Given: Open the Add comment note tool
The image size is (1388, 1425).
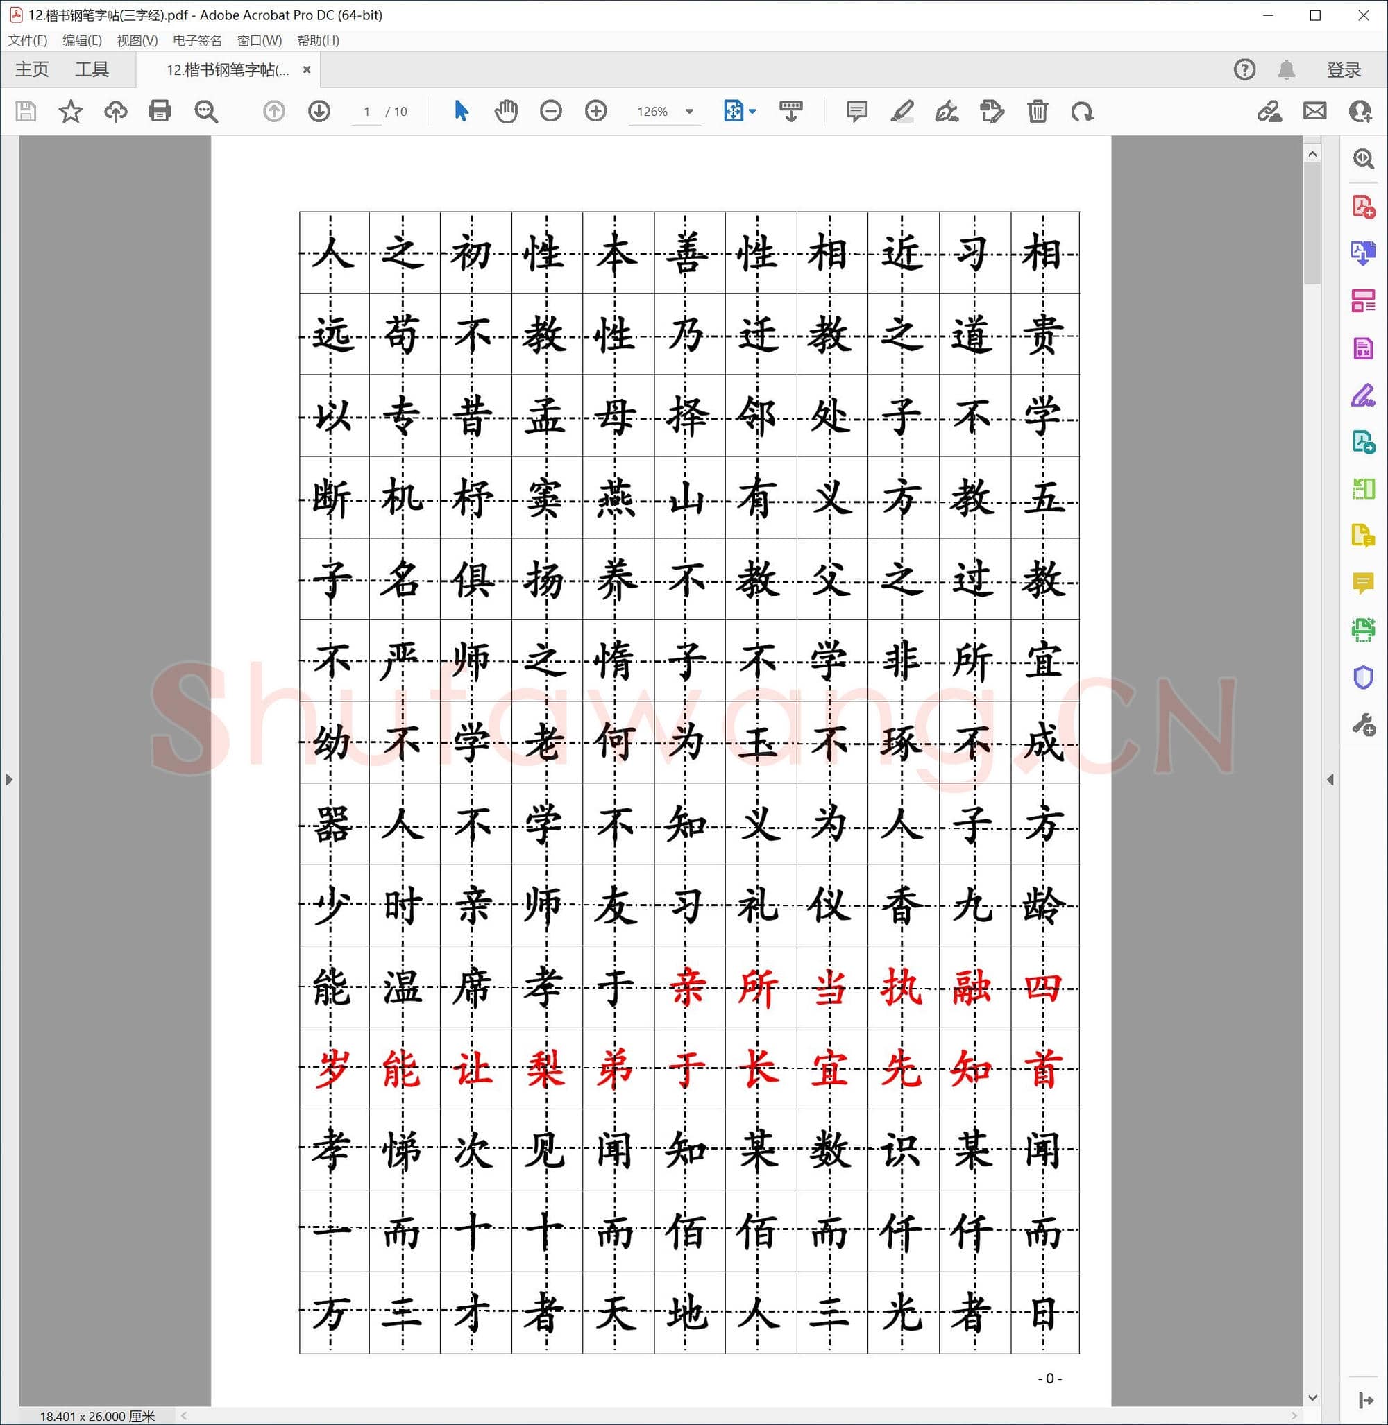Looking at the screenshot, I should (856, 111).
